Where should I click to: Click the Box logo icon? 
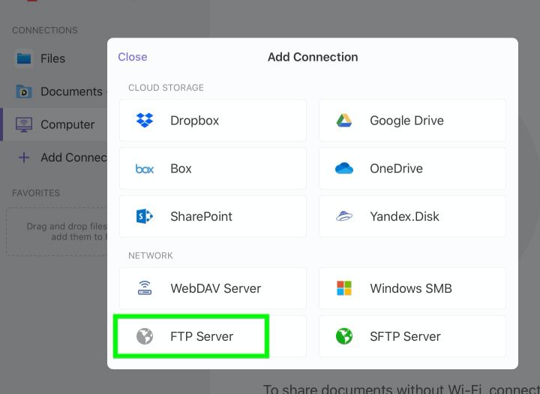click(x=145, y=169)
